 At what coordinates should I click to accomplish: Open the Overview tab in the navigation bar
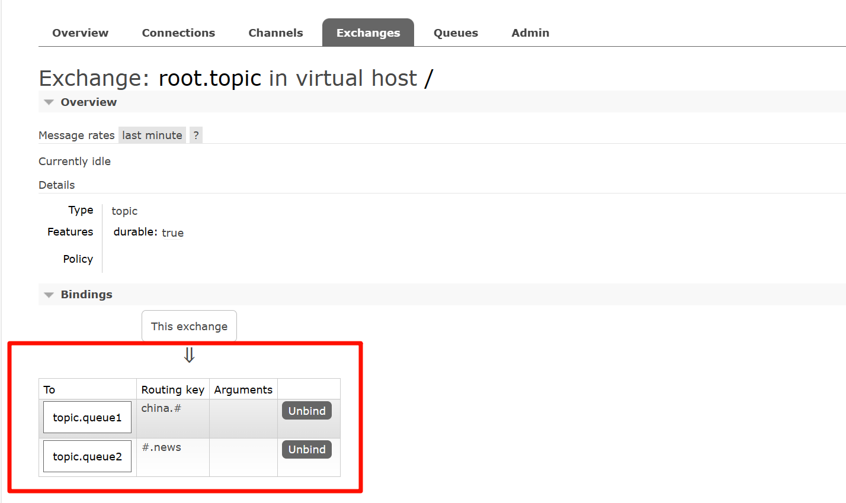pyautogui.click(x=80, y=33)
